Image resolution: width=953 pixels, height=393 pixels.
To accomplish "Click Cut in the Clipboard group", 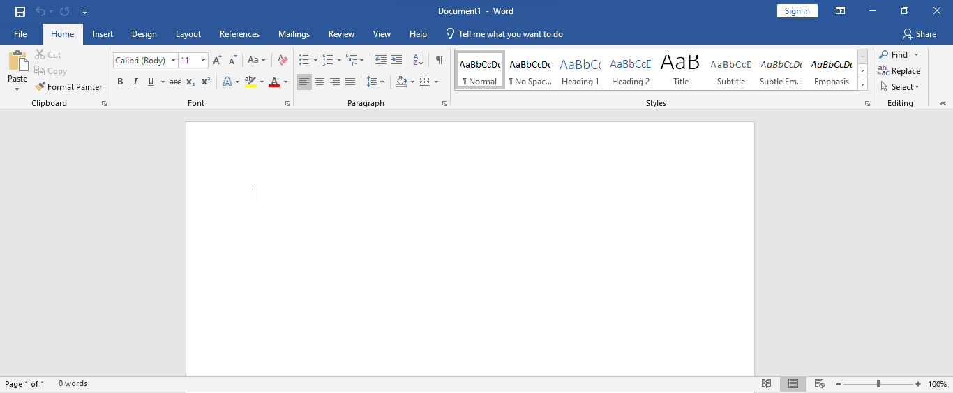I will 48,55.
